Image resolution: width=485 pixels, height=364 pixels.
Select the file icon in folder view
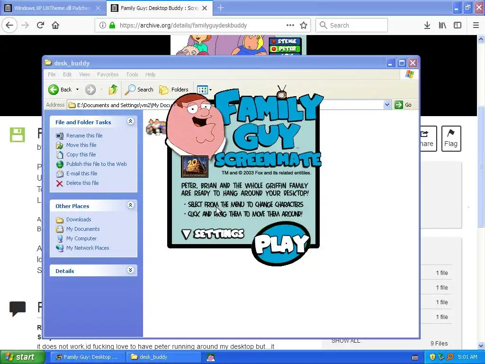(x=155, y=127)
